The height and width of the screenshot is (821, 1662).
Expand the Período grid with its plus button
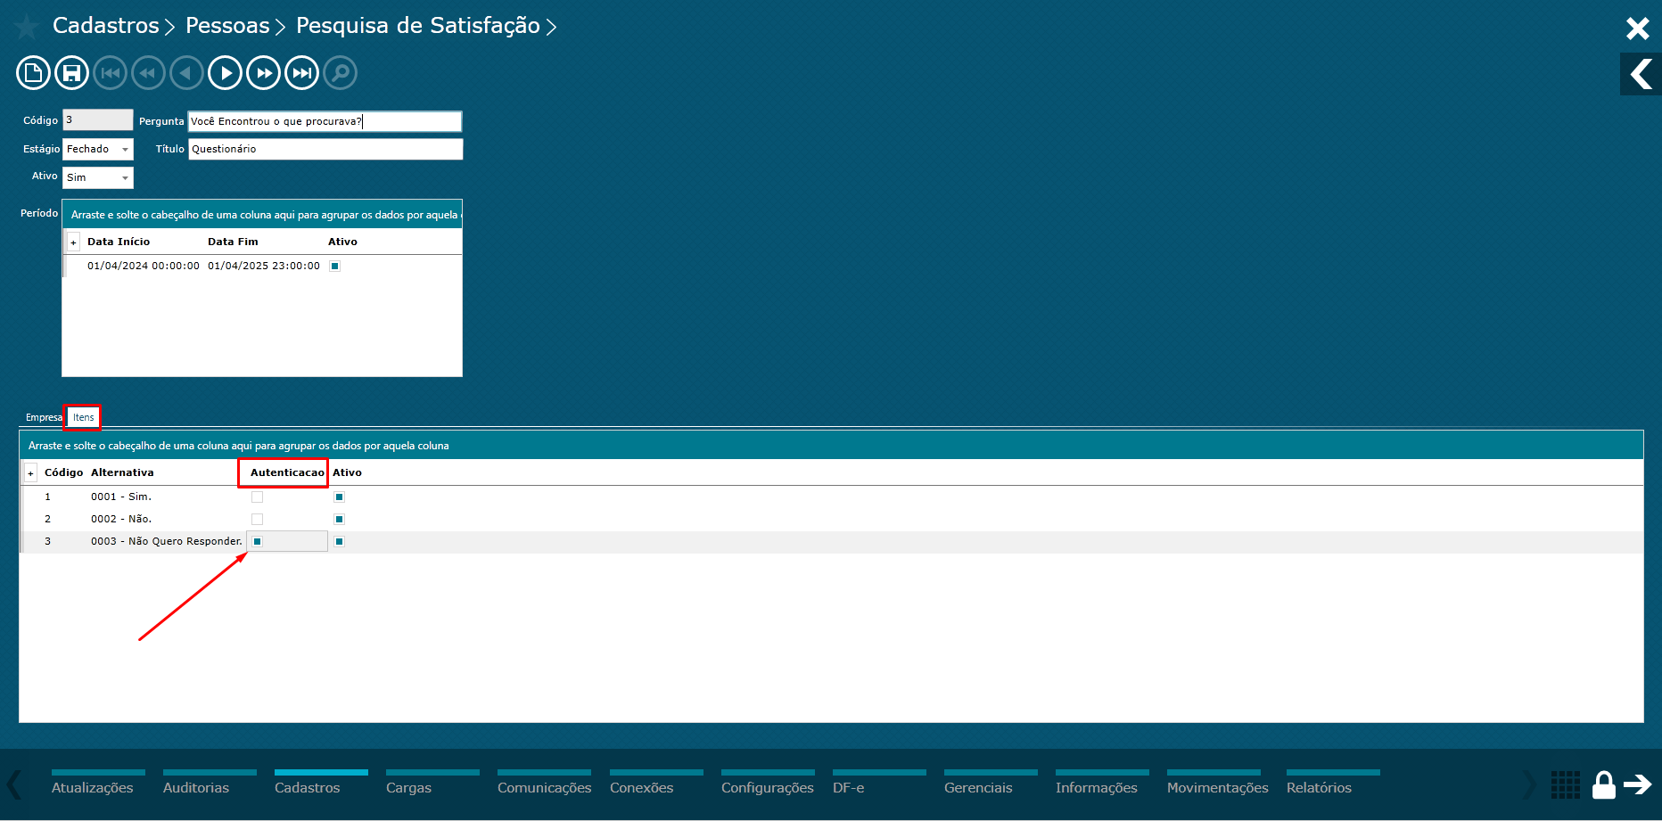tap(73, 242)
